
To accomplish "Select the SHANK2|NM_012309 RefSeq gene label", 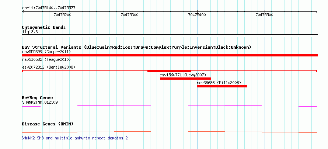I will 40,102.
